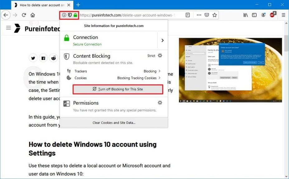Go back using the back arrow button
This screenshot has width=289, height=179.
tap(6, 15)
